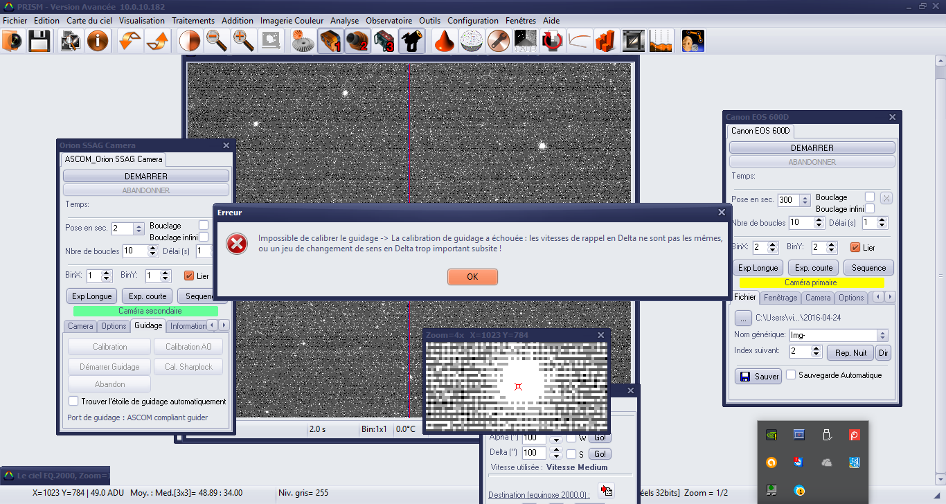
Task: Uncheck Lier in Canon EOS 600D panel
Action: click(855, 247)
